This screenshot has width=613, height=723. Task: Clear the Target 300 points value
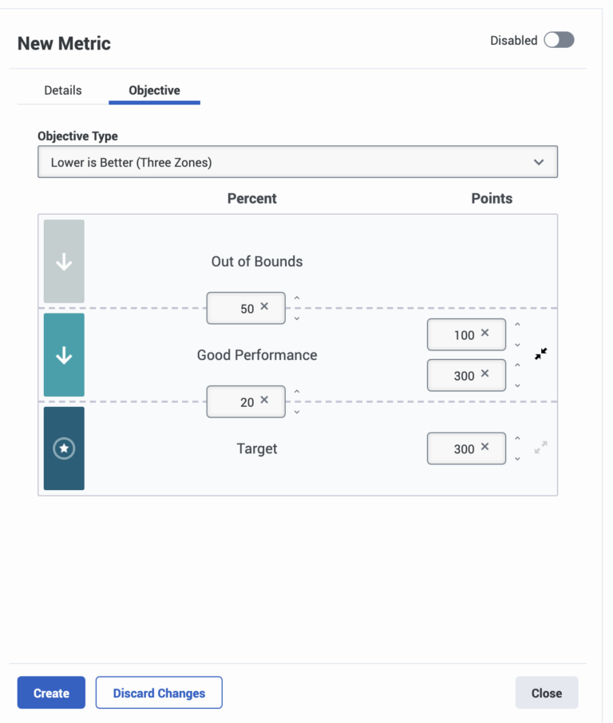click(x=484, y=445)
